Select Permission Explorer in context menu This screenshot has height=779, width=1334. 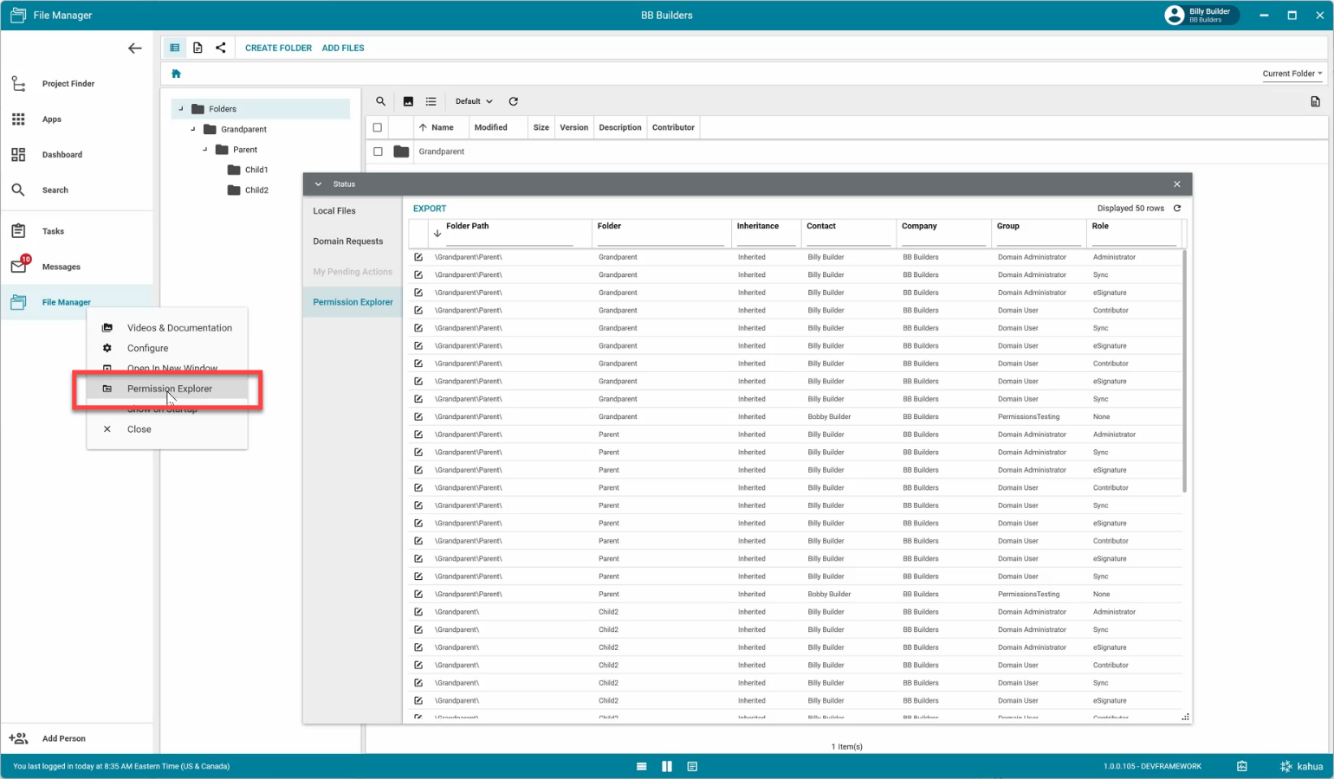tap(170, 389)
